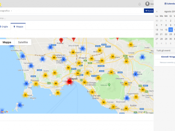Open the notifications bell
This screenshot has height=131, width=175.
[140, 4]
